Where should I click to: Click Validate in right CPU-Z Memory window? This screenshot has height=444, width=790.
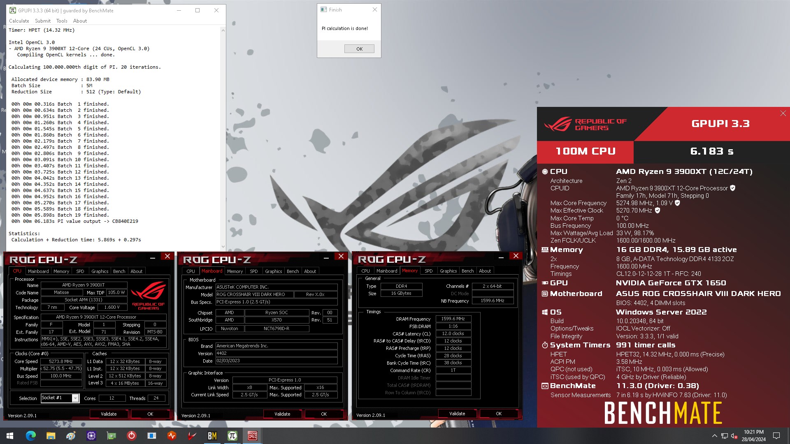coord(457,414)
